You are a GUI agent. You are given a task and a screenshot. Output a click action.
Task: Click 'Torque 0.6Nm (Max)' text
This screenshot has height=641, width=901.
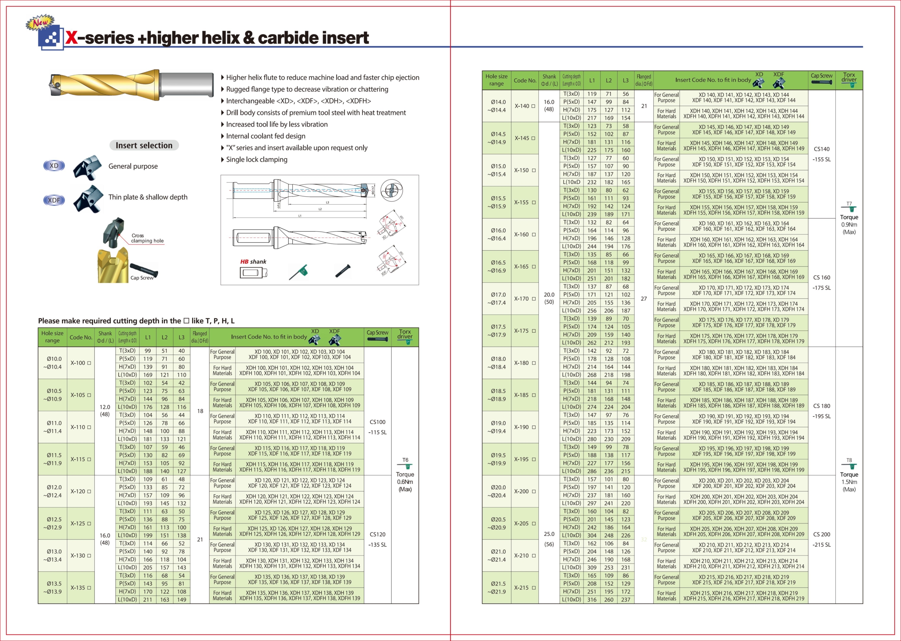[405, 482]
